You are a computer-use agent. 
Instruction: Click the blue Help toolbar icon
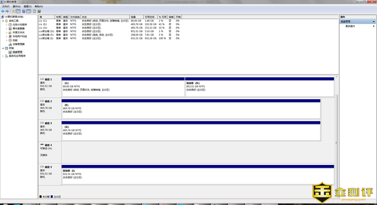tap(23, 11)
